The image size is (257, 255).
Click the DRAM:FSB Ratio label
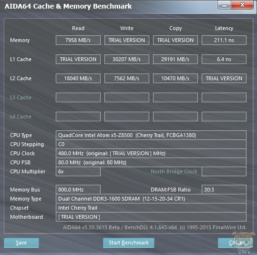tap(171, 190)
